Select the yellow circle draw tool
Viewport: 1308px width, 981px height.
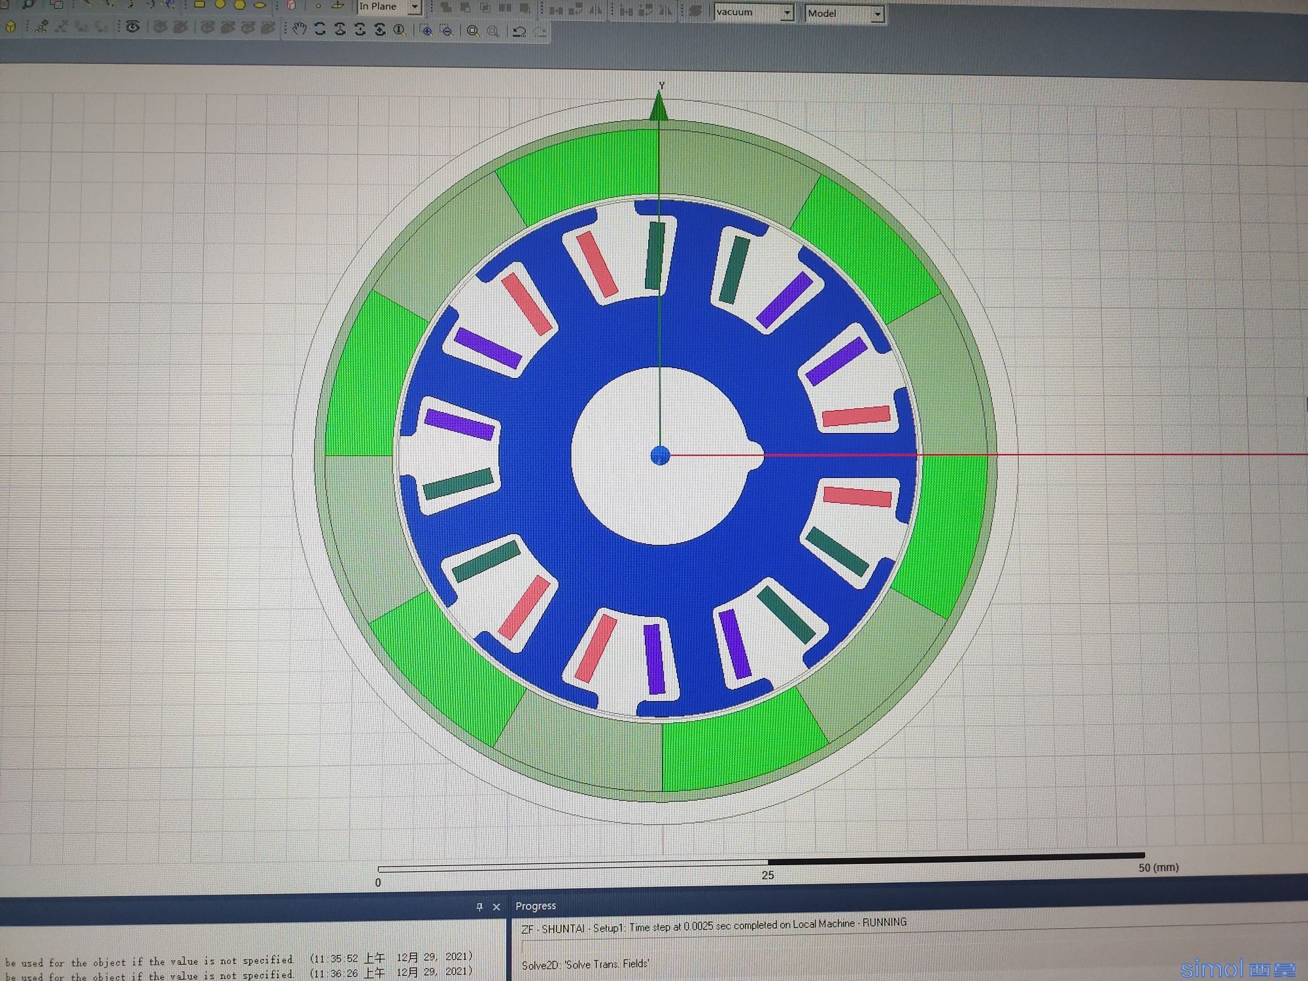click(220, 4)
